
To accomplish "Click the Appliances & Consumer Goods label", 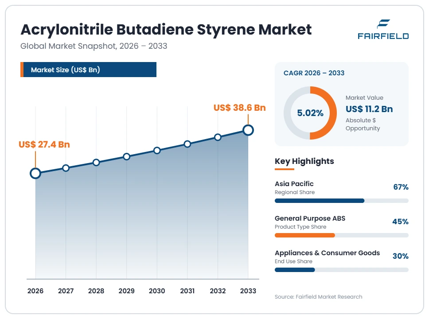I will coord(327,253).
